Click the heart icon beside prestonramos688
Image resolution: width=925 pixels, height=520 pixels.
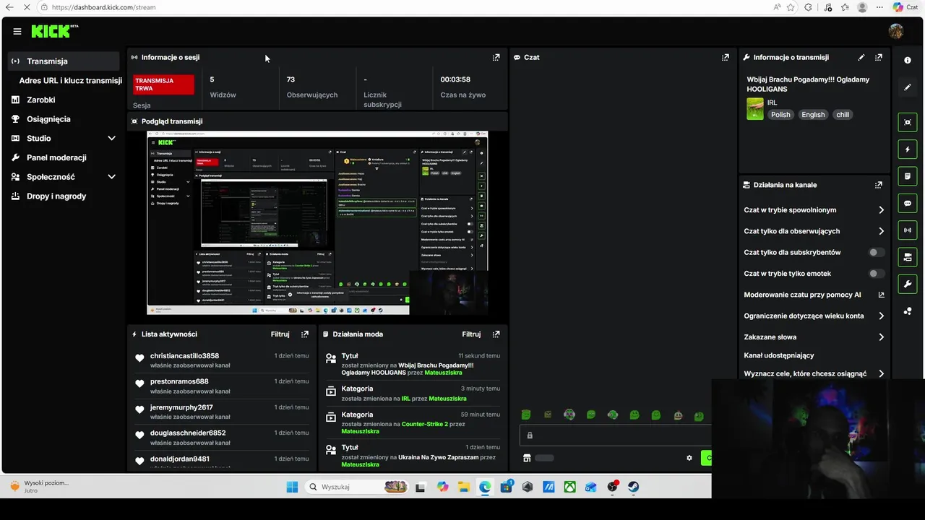coord(139,383)
